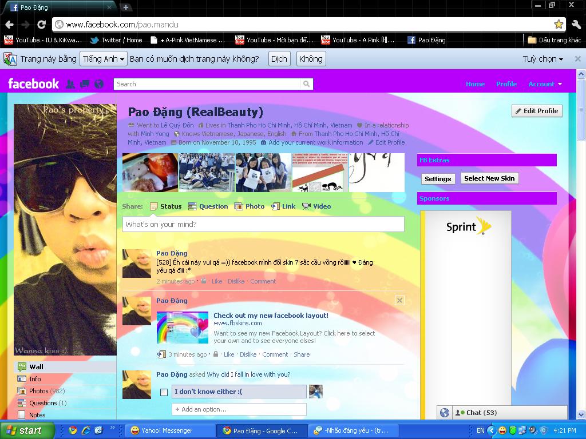The height and width of the screenshot is (439, 586).
Task: Select Info in left sidebar
Action: (x=65, y=379)
